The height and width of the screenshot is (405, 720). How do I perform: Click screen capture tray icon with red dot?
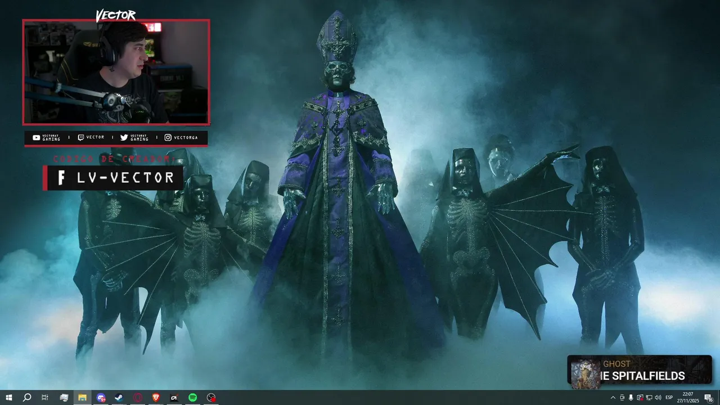pos(640,398)
